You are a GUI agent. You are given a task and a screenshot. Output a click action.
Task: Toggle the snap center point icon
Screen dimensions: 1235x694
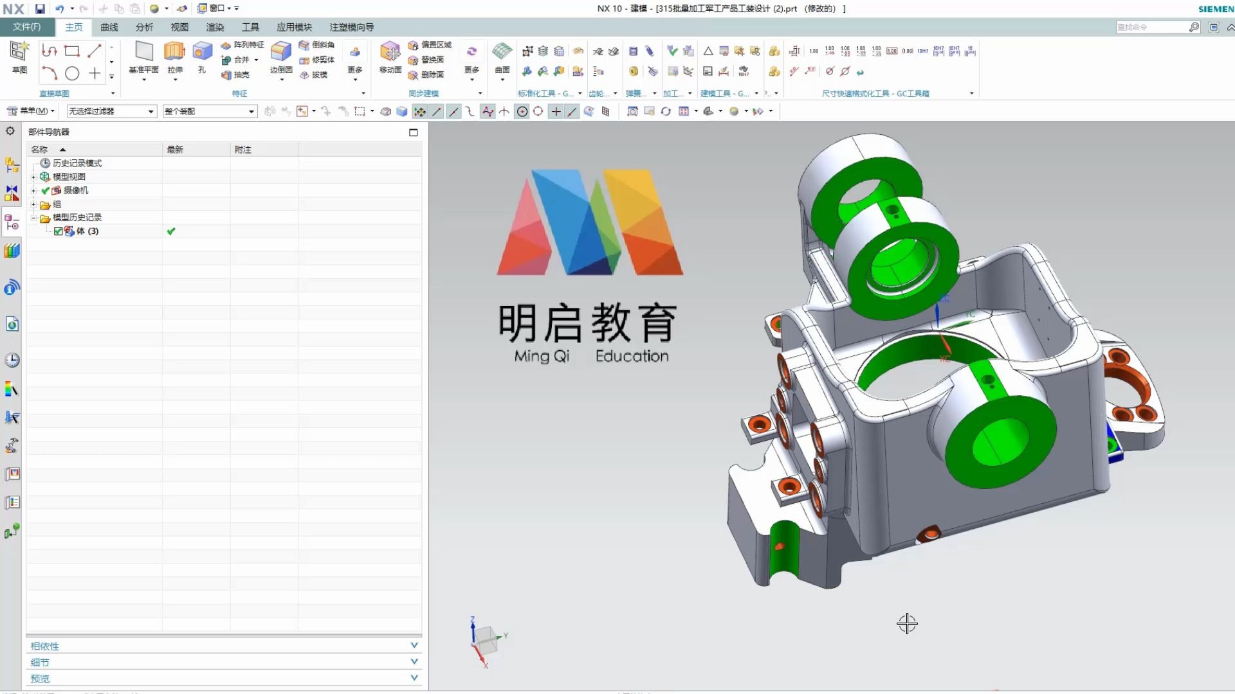tap(522, 112)
